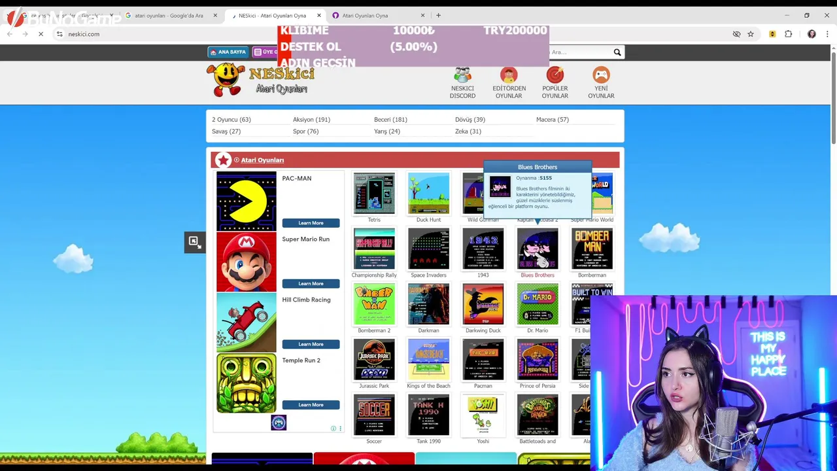Click site information icon in address bar
The height and width of the screenshot is (471, 837).
(60, 34)
